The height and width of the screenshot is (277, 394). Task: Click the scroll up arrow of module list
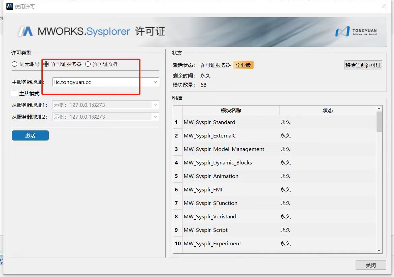coord(379,108)
